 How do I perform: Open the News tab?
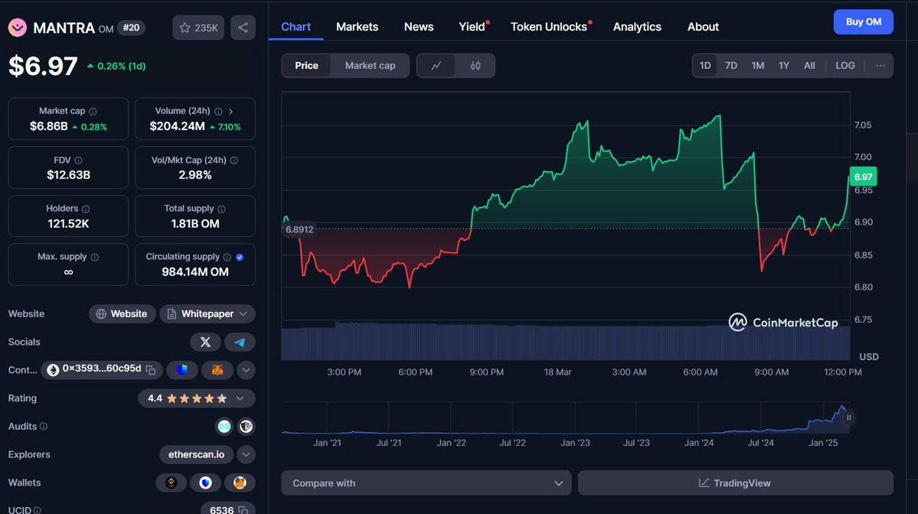(x=419, y=27)
